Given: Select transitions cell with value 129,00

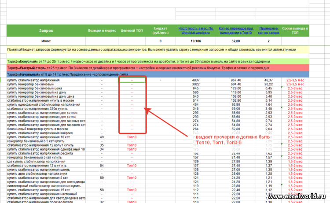Looking at the screenshot, I should (x=236, y=88).
